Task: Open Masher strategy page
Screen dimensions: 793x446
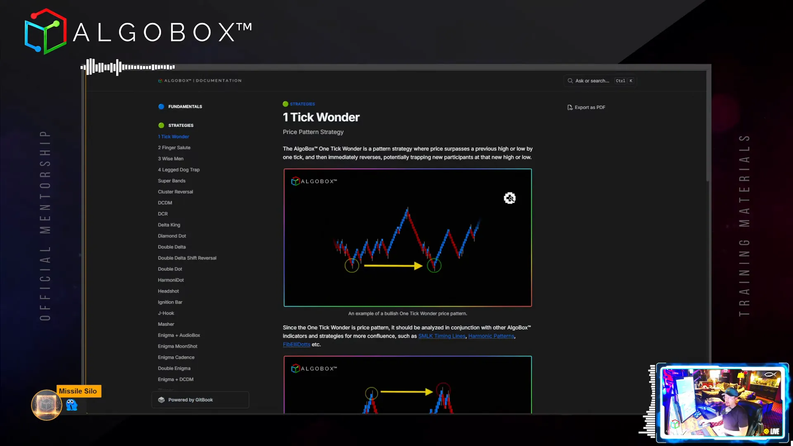Action: (166, 324)
